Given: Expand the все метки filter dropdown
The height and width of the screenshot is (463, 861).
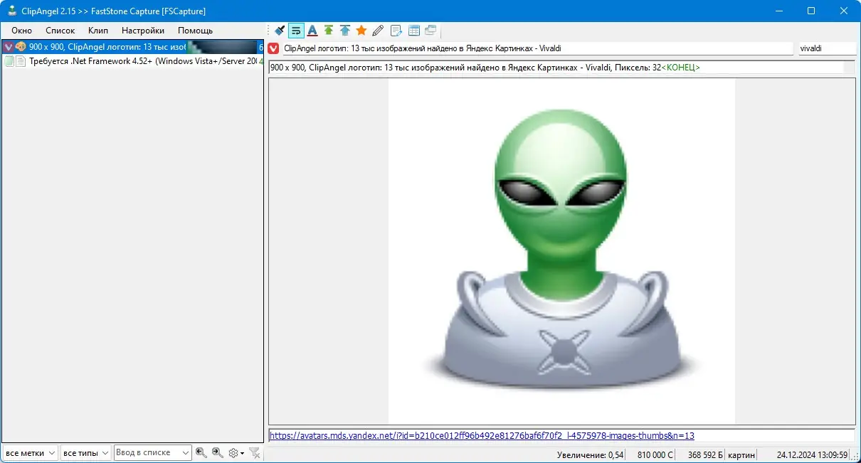Looking at the screenshot, I should point(30,452).
